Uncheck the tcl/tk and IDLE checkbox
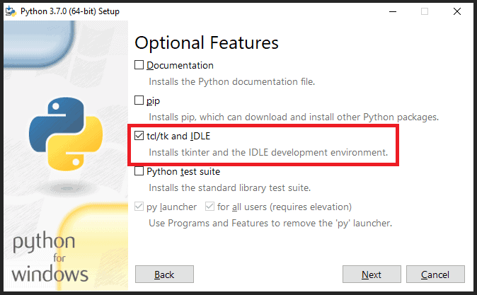Image resolution: width=477 pixels, height=295 pixels. (139, 136)
